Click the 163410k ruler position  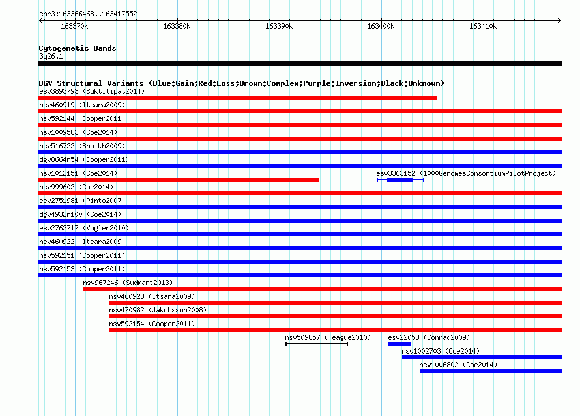click(x=483, y=26)
